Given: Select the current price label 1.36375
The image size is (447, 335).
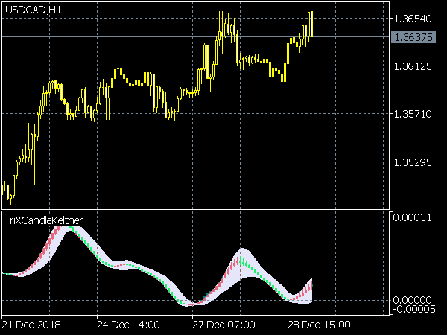Looking at the screenshot, I should click(413, 37).
